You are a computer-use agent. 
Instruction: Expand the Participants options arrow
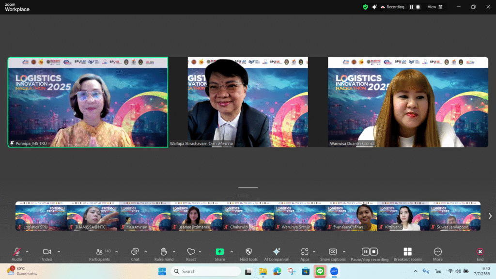116,252
